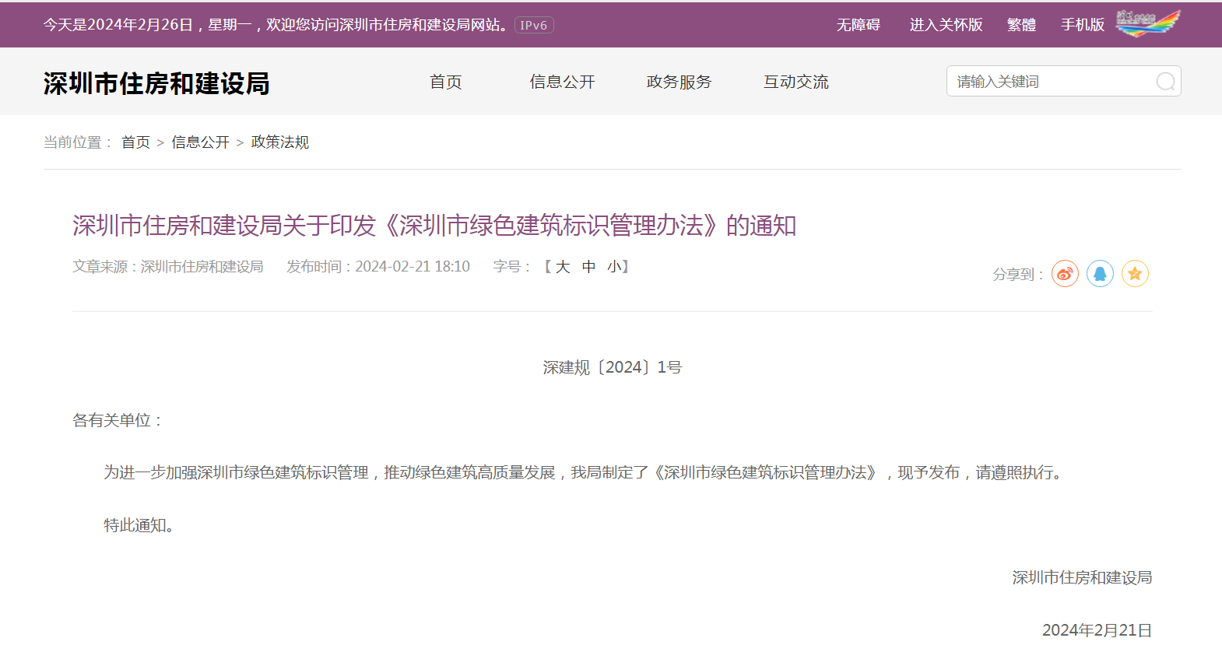This screenshot has height=659, width=1222.
Task: Click the 分享到 label
Action: [x=1018, y=275]
